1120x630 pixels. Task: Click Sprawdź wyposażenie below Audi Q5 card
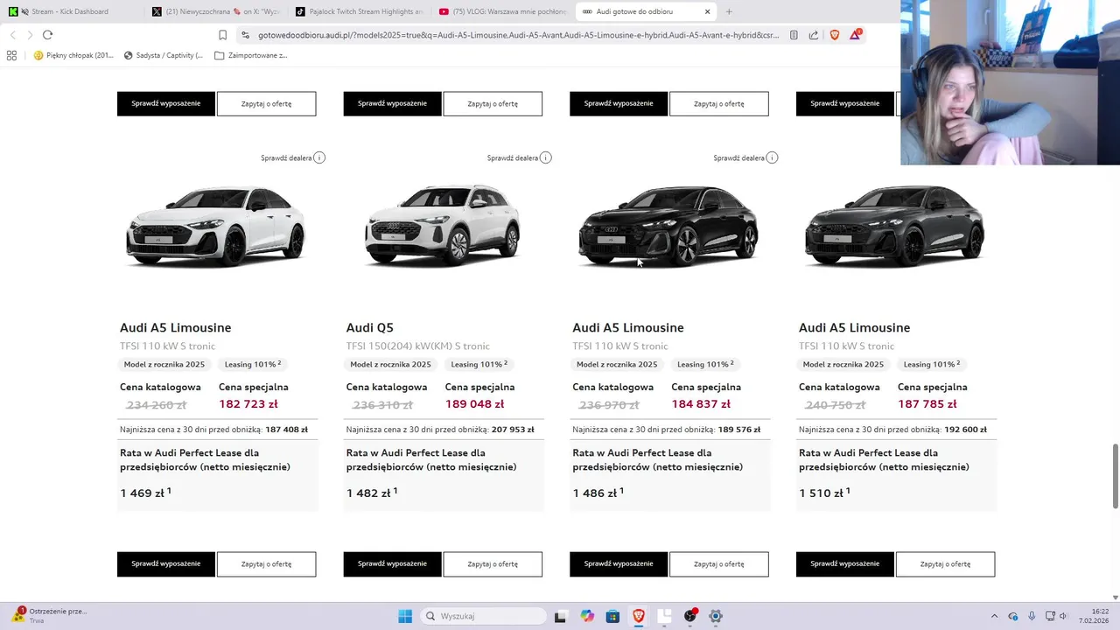pyautogui.click(x=393, y=564)
